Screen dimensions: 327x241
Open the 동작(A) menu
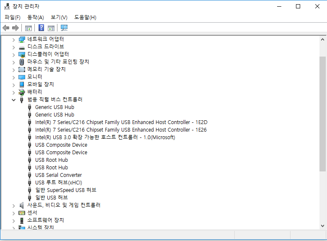pos(36,17)
